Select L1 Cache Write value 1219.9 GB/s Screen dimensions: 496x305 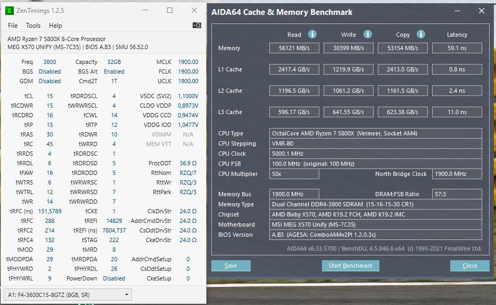[x=348, y=69]
